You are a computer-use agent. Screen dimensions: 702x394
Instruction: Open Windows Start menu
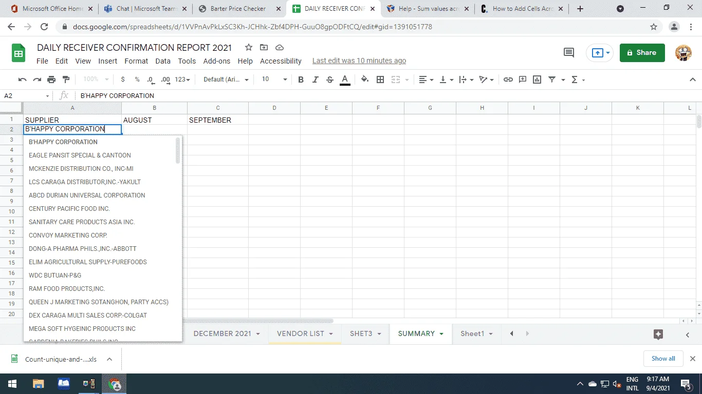(12, 384)
